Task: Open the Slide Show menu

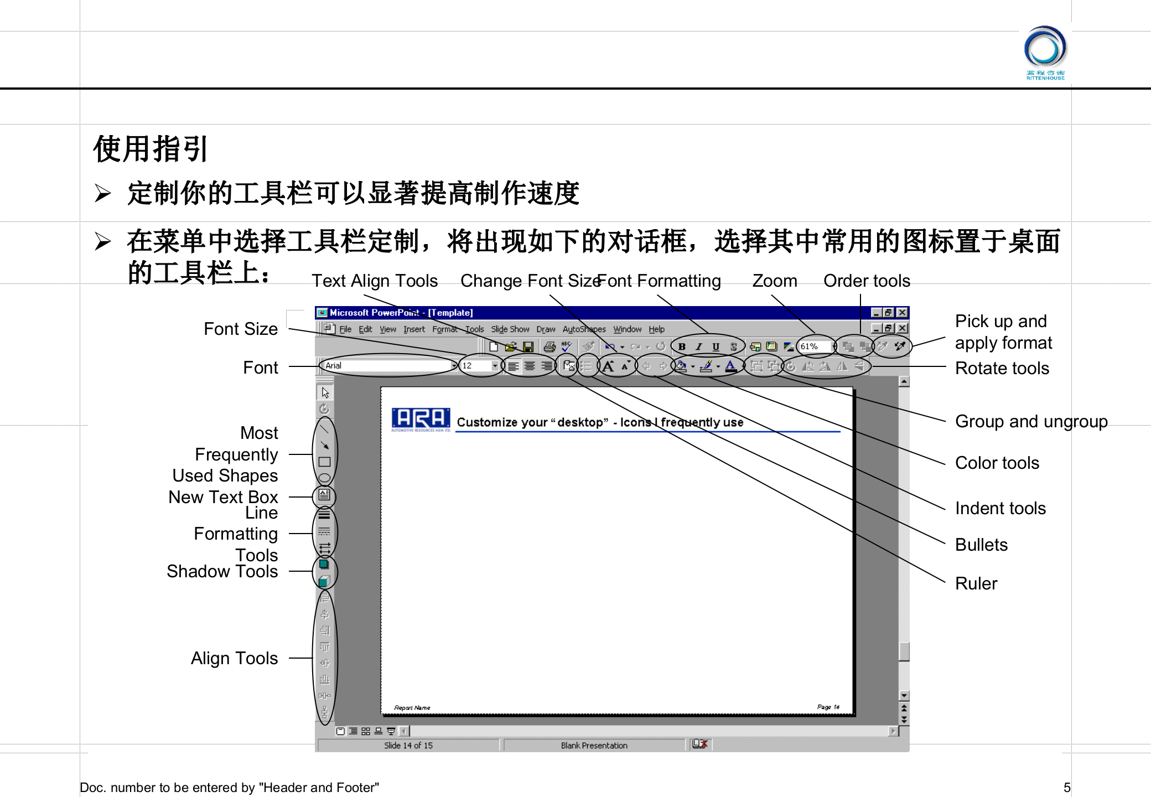Action: click(510, 329)
